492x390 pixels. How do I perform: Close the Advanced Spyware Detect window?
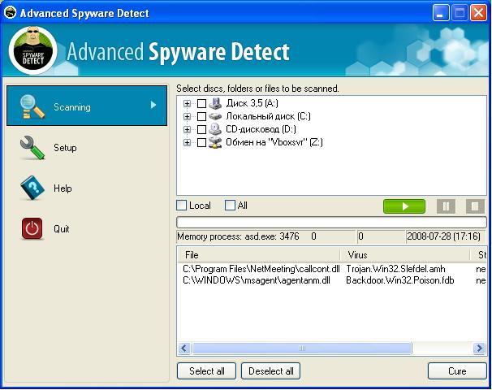[x=478, y=13]
